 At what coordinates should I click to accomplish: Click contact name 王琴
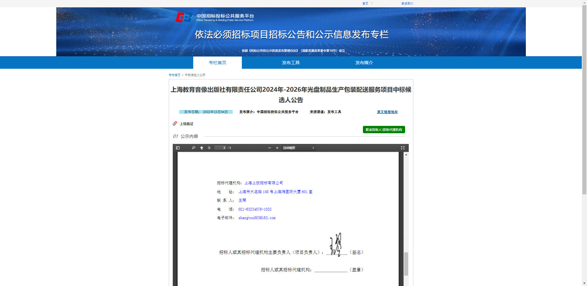coord(242,200)
